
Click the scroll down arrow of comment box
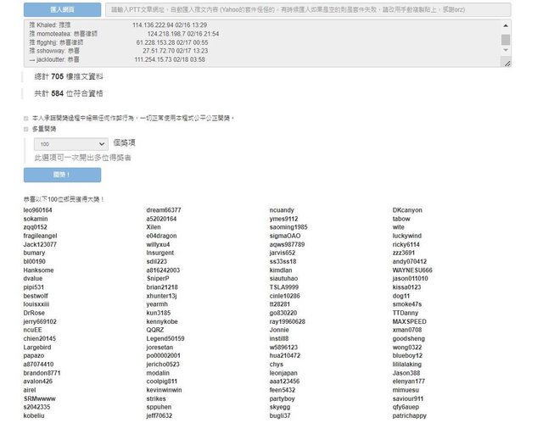506,62
